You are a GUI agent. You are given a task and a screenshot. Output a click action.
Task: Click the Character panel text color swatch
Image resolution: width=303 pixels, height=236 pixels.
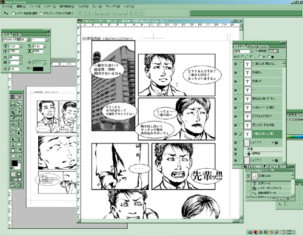(38, 69)
